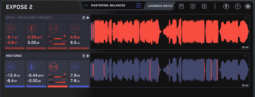Select the -0.44 dBTP true peak value

36,76
